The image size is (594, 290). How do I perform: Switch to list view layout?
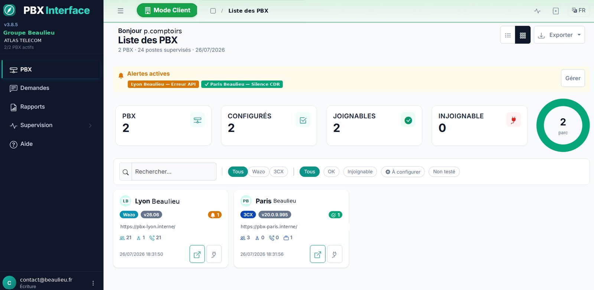pyautogui.click(x=508, y=35)
